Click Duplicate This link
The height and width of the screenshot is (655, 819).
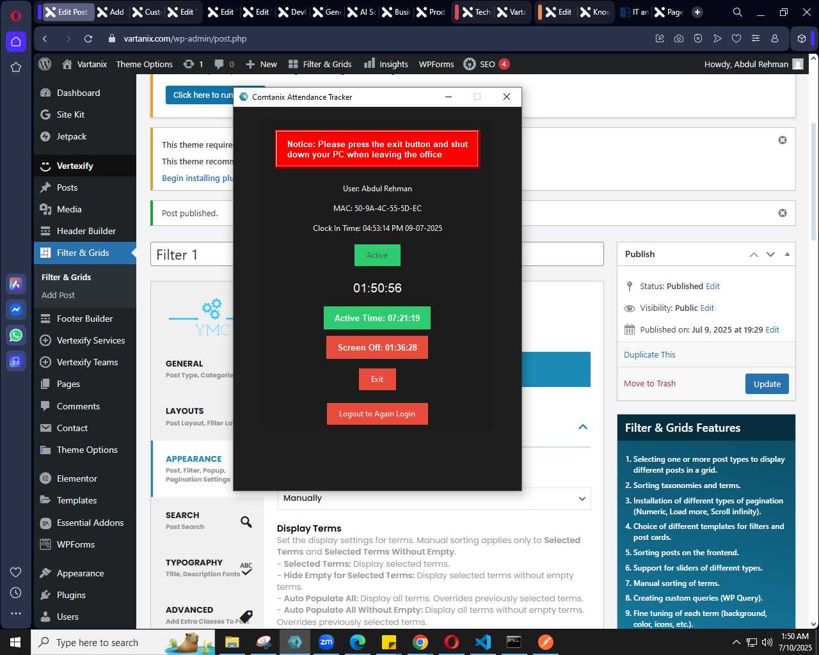tap(649, 355)
